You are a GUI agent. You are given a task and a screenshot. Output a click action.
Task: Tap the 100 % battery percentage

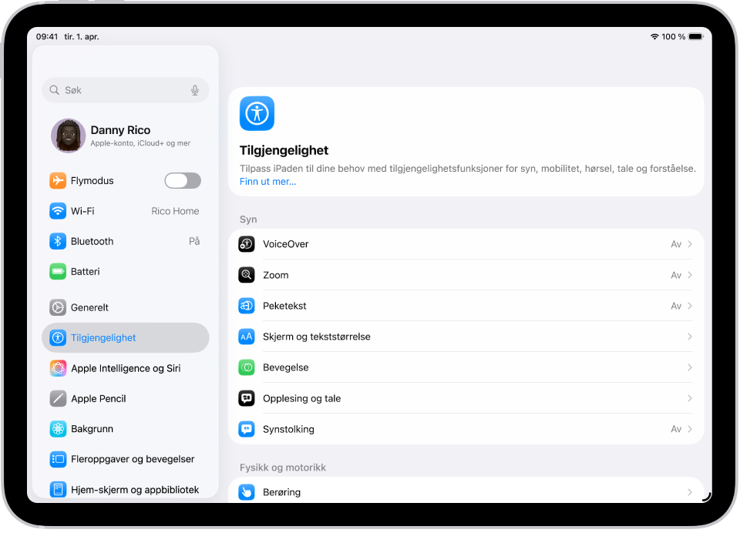673,37
